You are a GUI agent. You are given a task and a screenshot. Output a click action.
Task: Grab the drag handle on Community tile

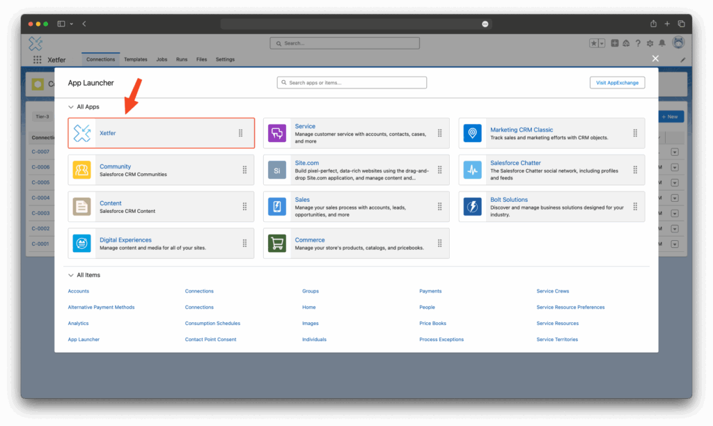pyautogui.click(x=244, y=170)
